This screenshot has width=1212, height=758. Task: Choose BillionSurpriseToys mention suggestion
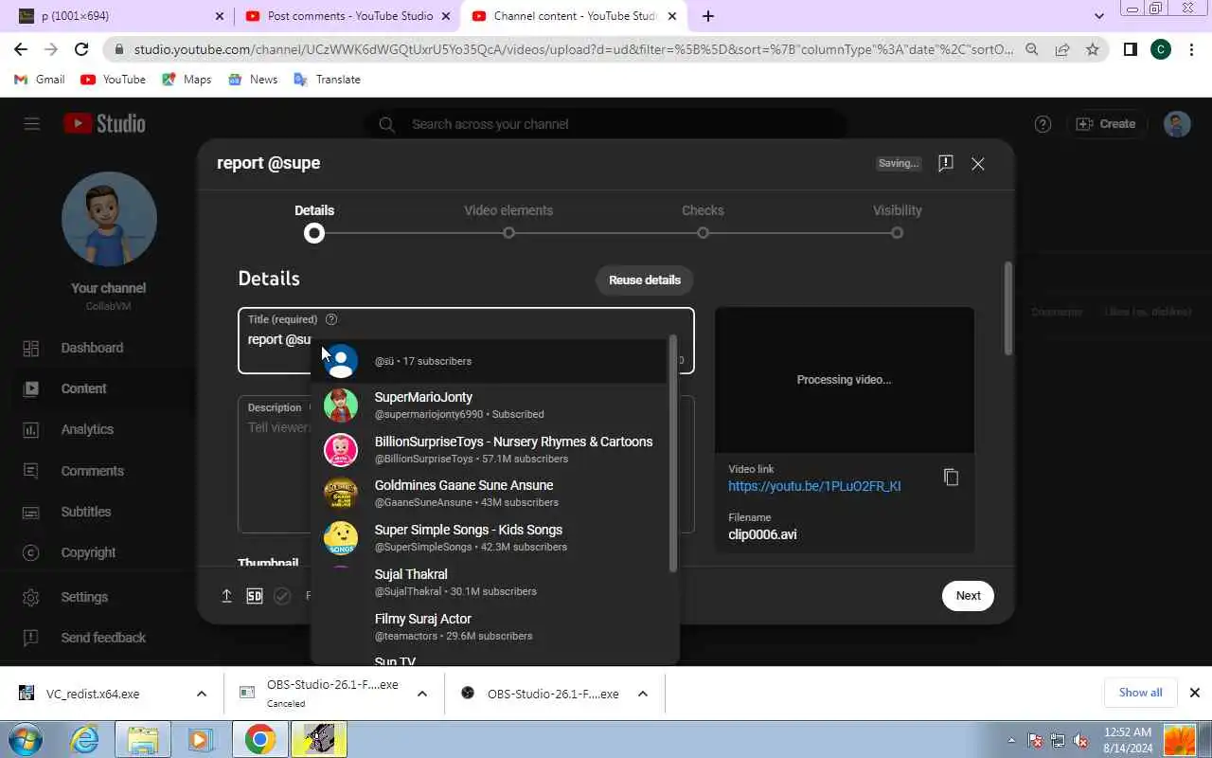489,449
